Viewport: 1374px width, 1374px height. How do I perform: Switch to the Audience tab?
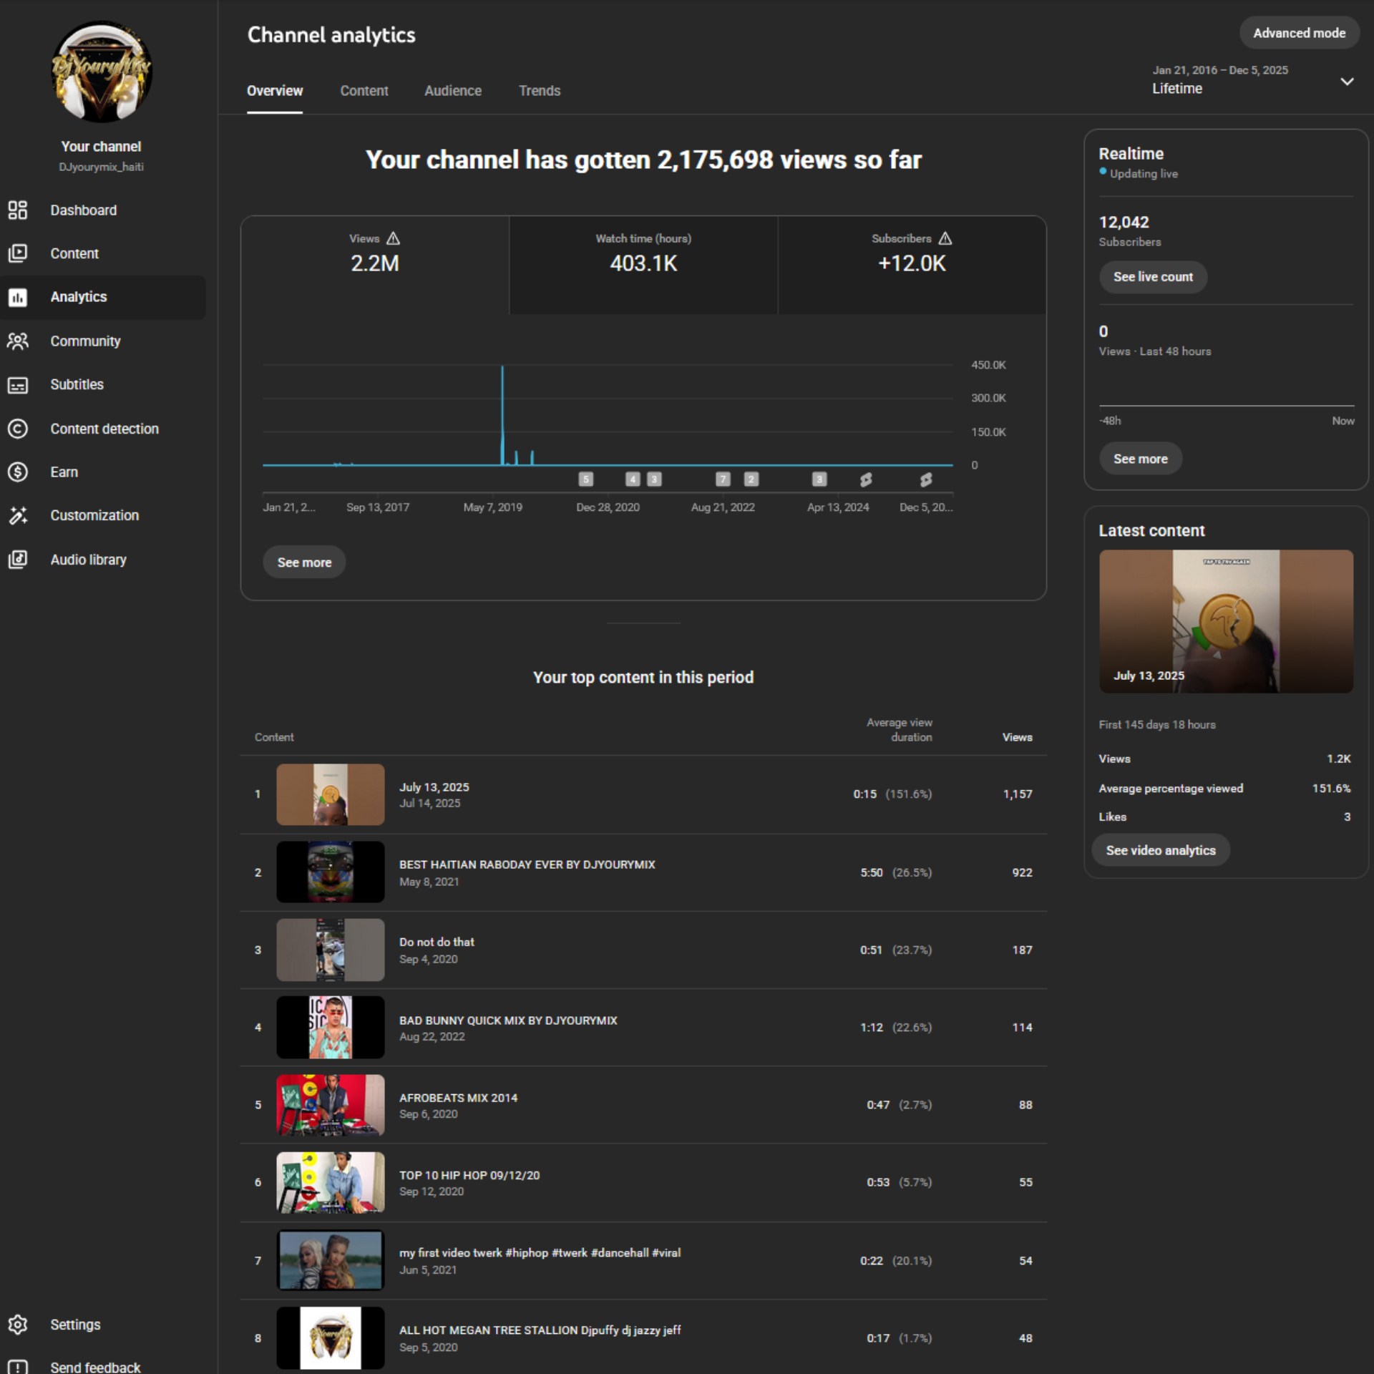(452, 91)
